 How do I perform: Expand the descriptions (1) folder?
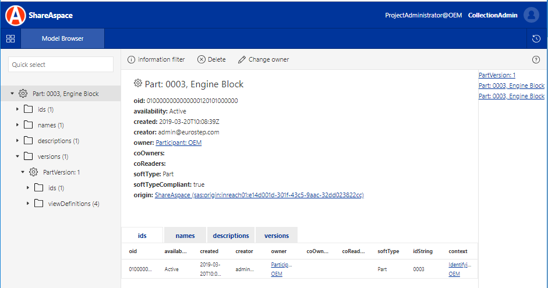[17, 141]
